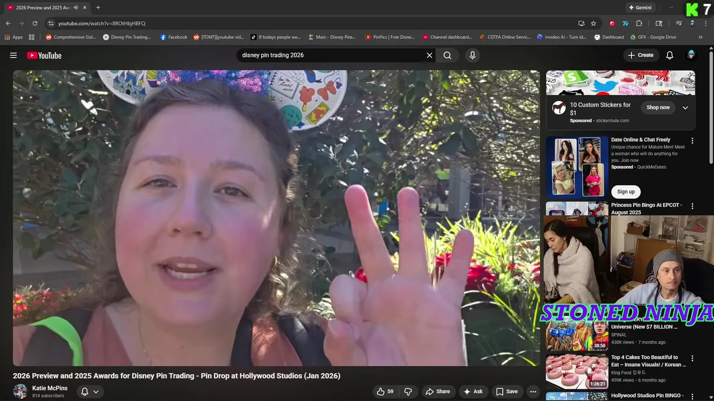Open the Katie McPins channel name
The width and height of the screenshot is (714, 401).
pyautogui.click(x=50, y=388)
